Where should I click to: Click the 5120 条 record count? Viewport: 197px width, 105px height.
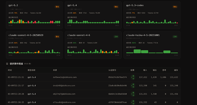27,64
